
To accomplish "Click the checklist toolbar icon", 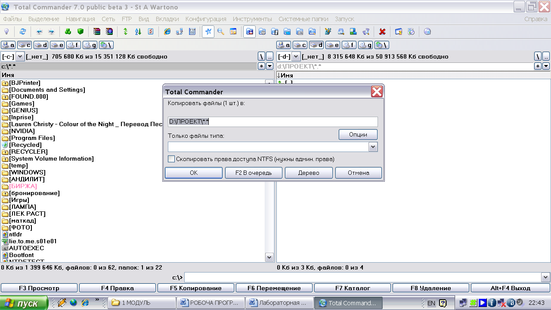I will pos(150,31).
